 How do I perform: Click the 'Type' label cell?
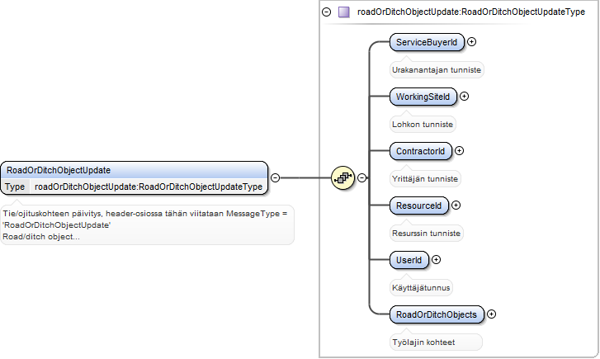tap(16, 187)
